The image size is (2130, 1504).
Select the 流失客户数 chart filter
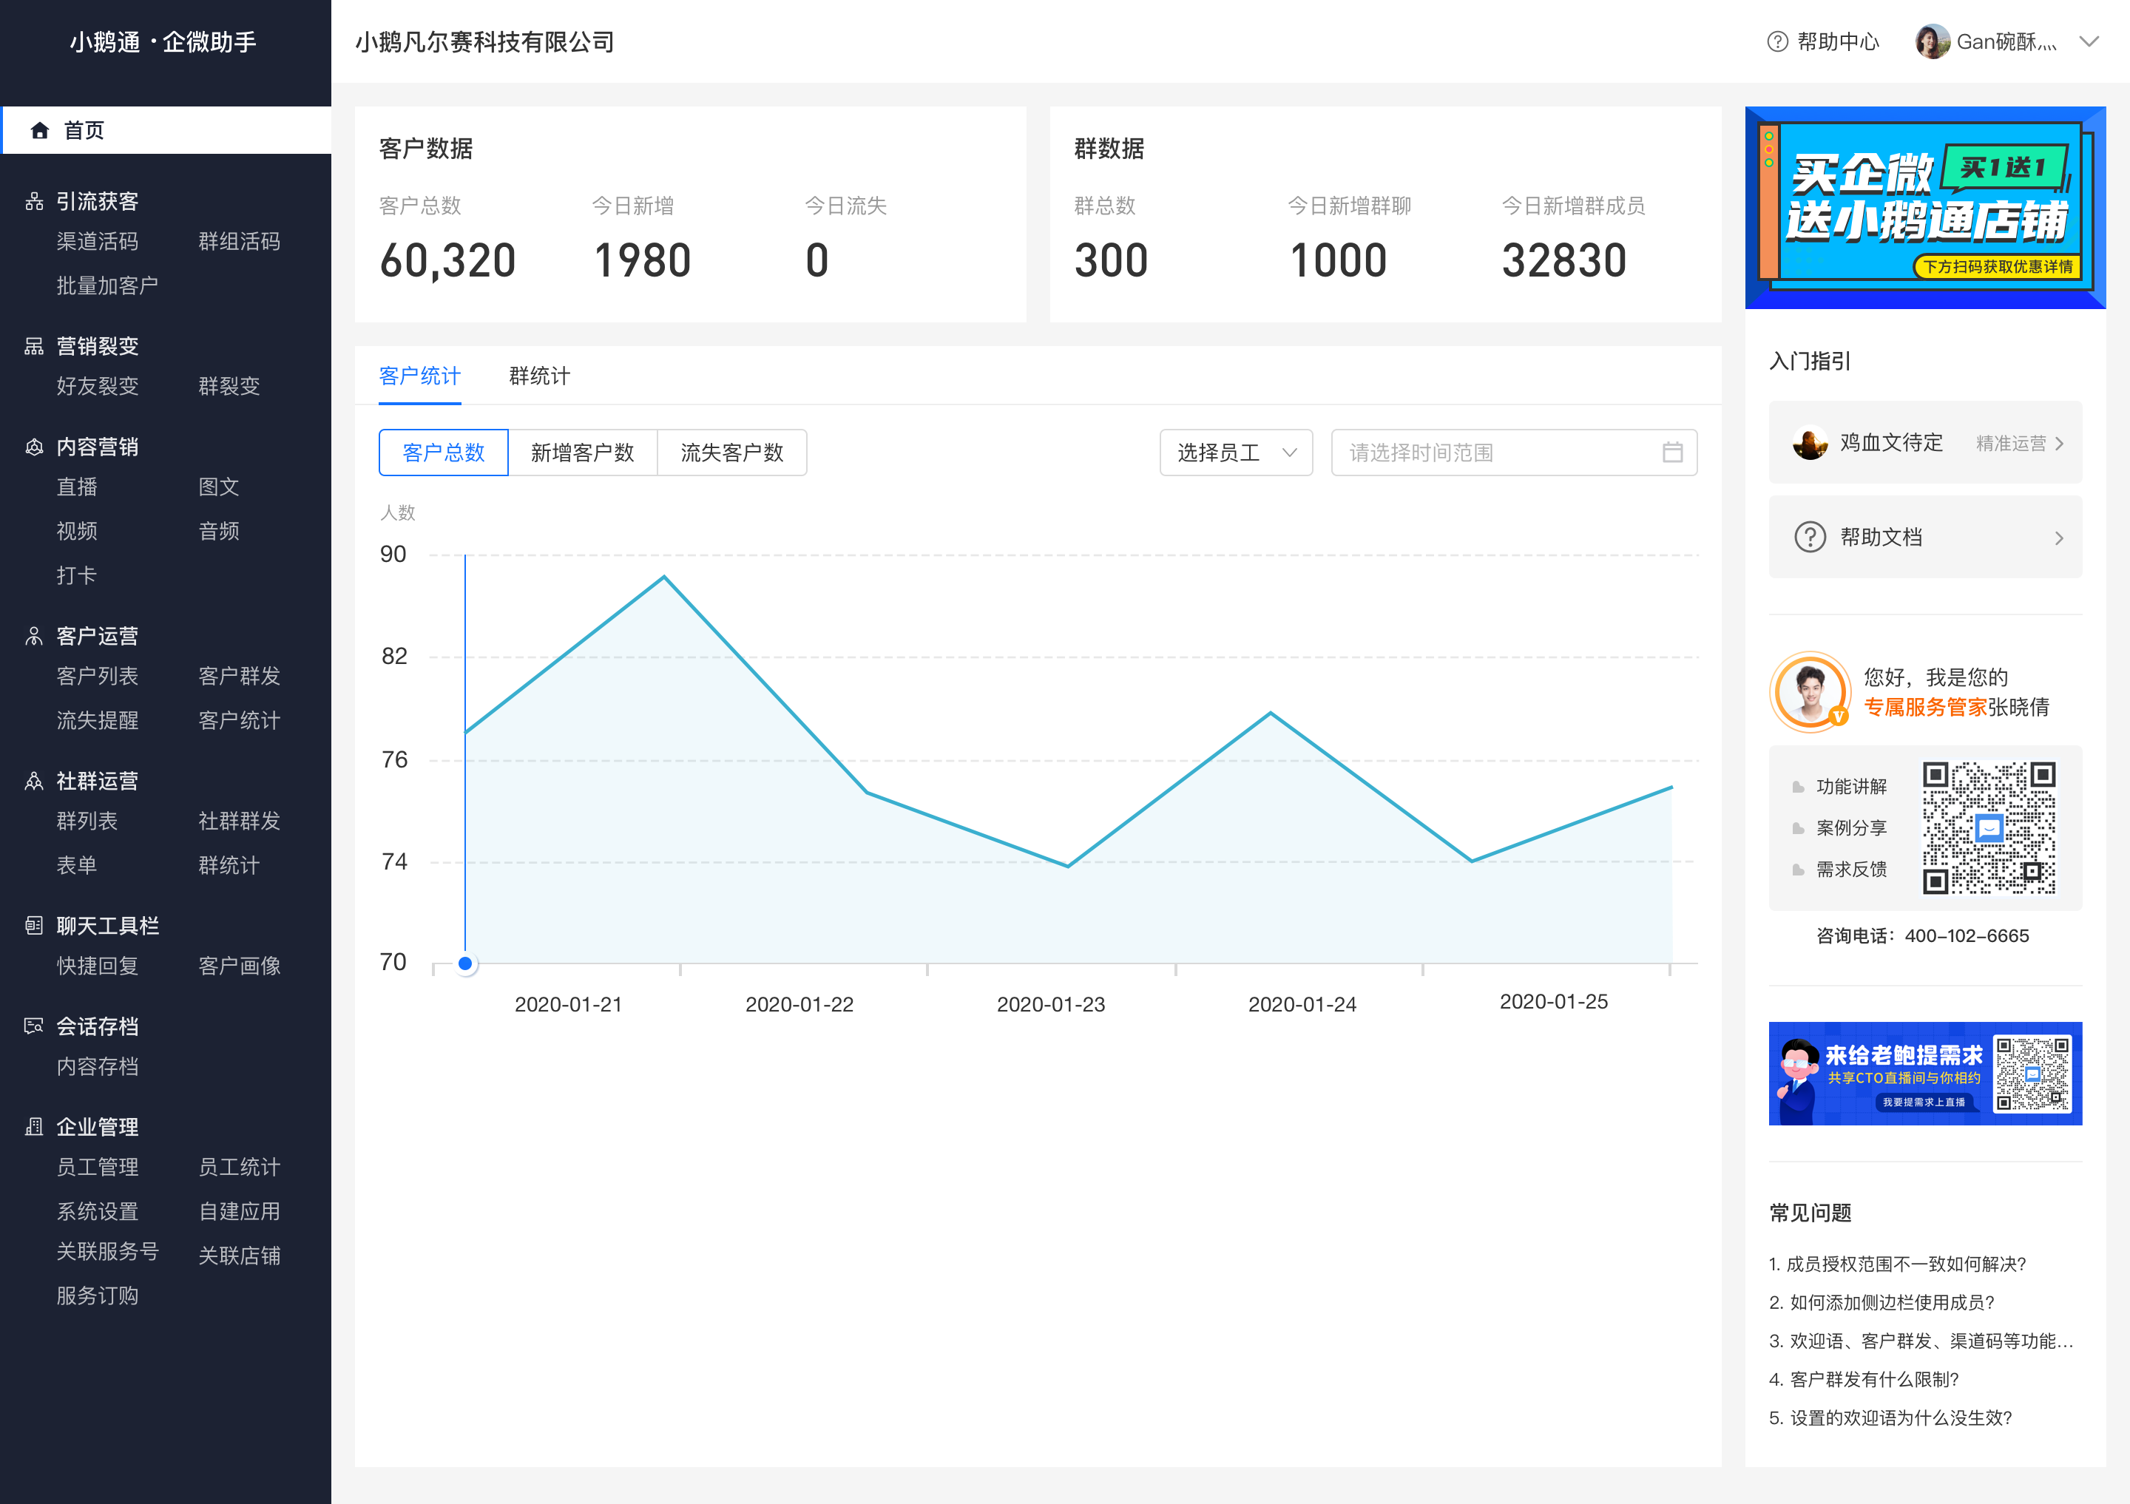732,453
